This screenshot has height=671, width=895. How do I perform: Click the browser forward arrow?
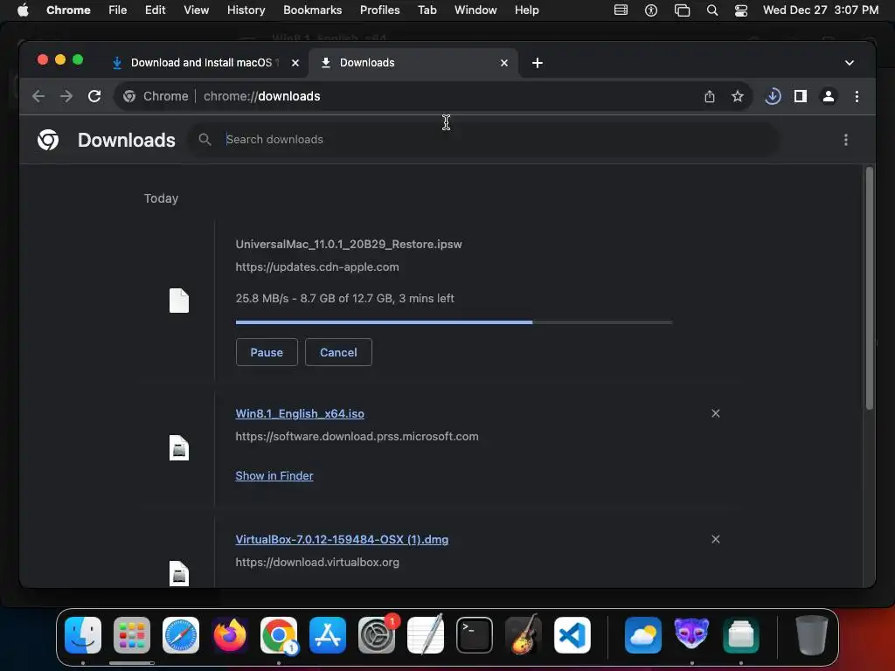click(x=66, y=96)
